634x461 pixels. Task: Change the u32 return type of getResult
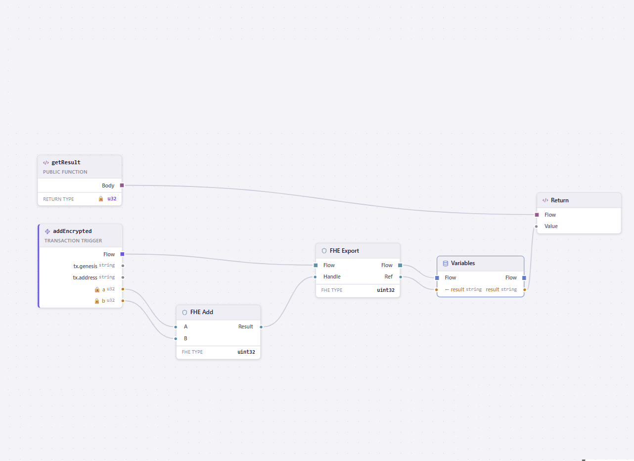point(112,198)
